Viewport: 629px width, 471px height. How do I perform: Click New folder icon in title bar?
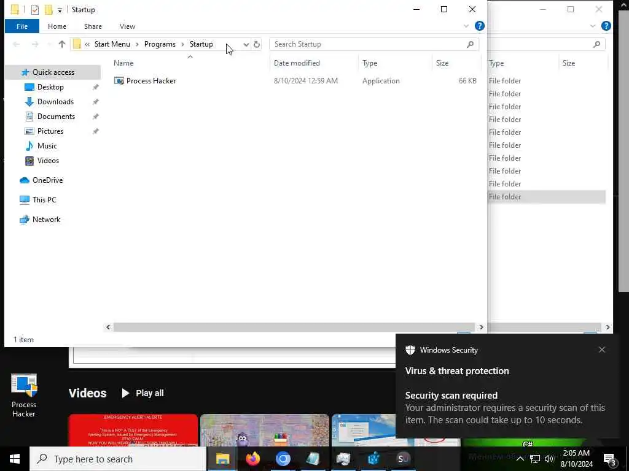click(x=49, y=10)
